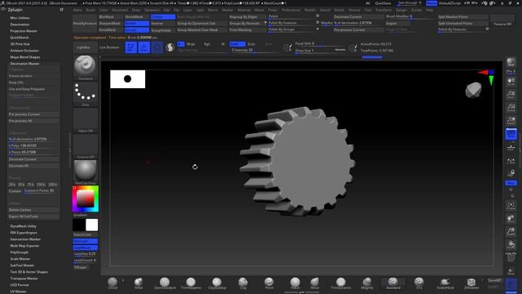Image resolution: width=522 pixels, height=294 pixels.
Task: Collapse the Decimation Master section
Action: [24, 64]
